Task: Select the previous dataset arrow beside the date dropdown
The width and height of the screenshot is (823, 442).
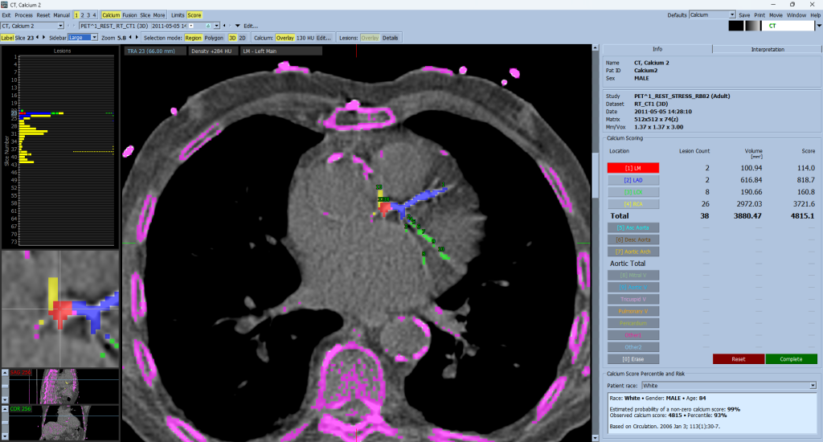Action: (x=225, y=25)
